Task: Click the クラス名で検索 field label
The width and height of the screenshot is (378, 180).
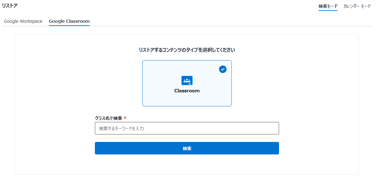Action: (108, 118)
